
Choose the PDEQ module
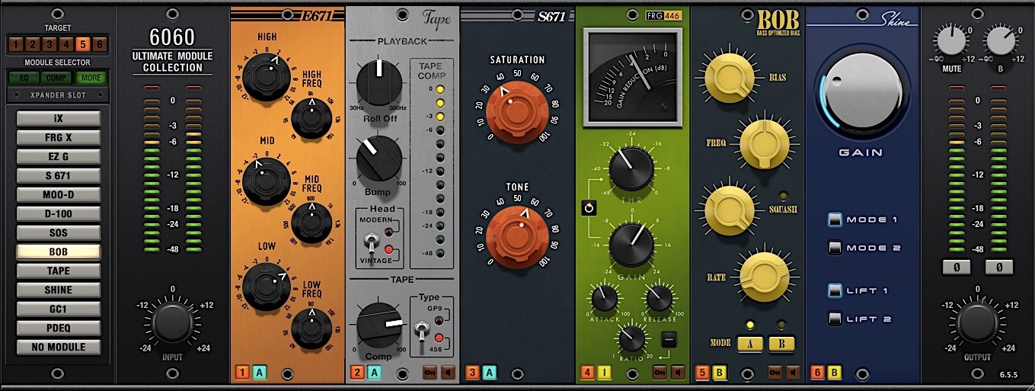[x=59, y=328]
